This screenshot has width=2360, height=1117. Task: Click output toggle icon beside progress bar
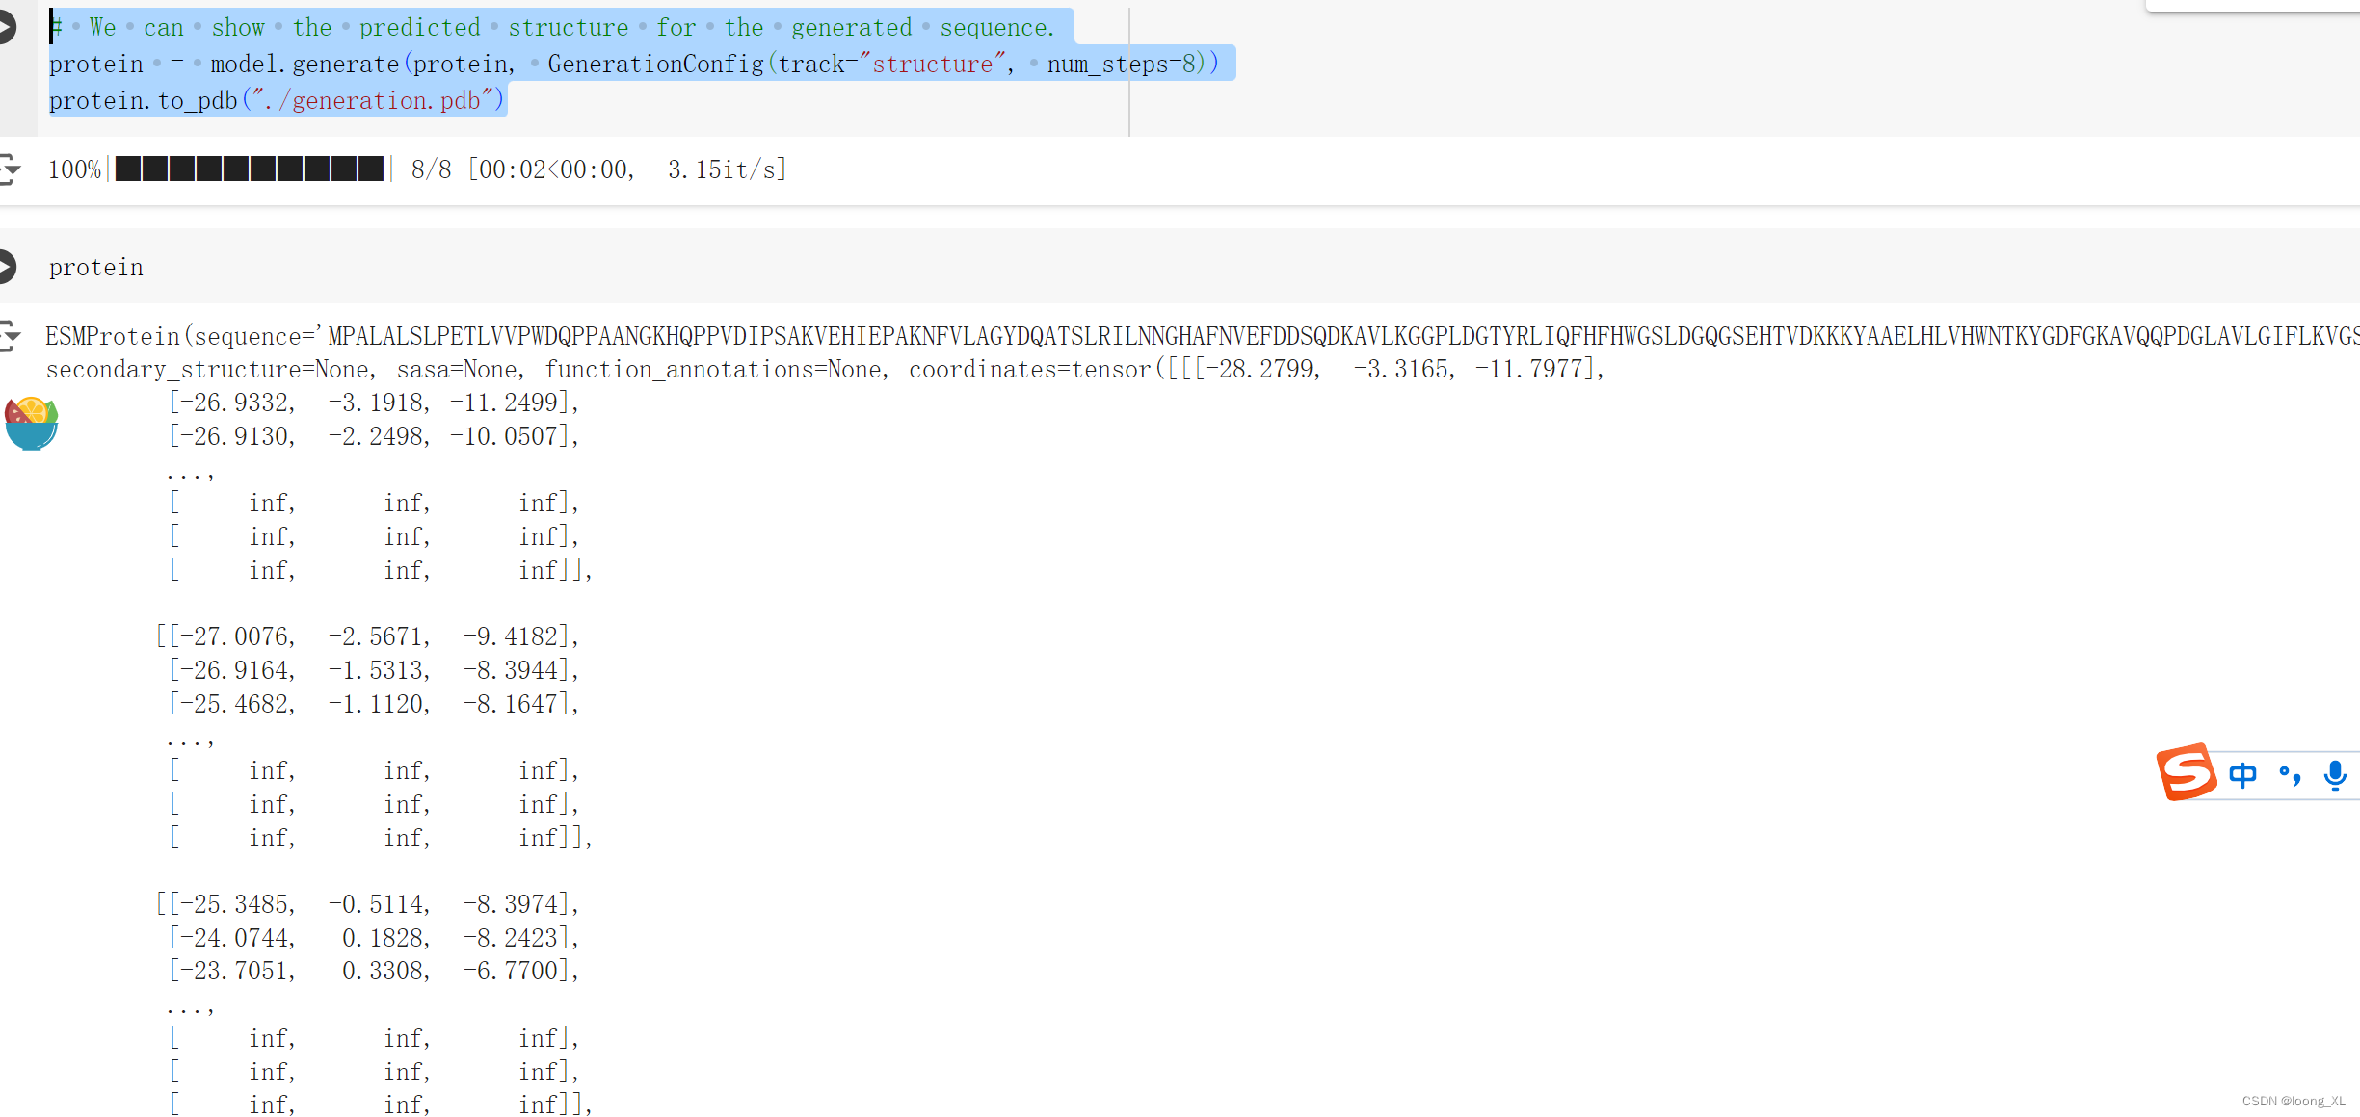click(x=9, y=169)
